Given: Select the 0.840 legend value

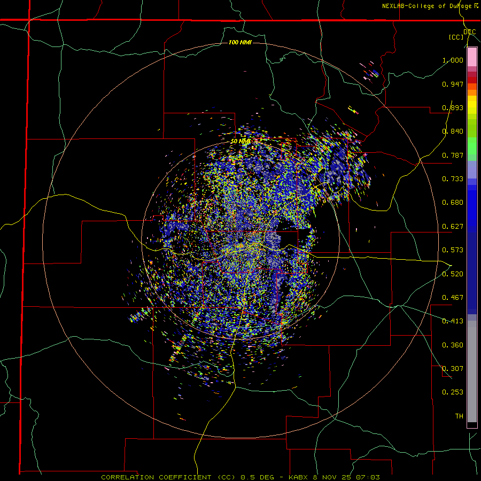Looking at the screenshot, I should click(453, 131).
